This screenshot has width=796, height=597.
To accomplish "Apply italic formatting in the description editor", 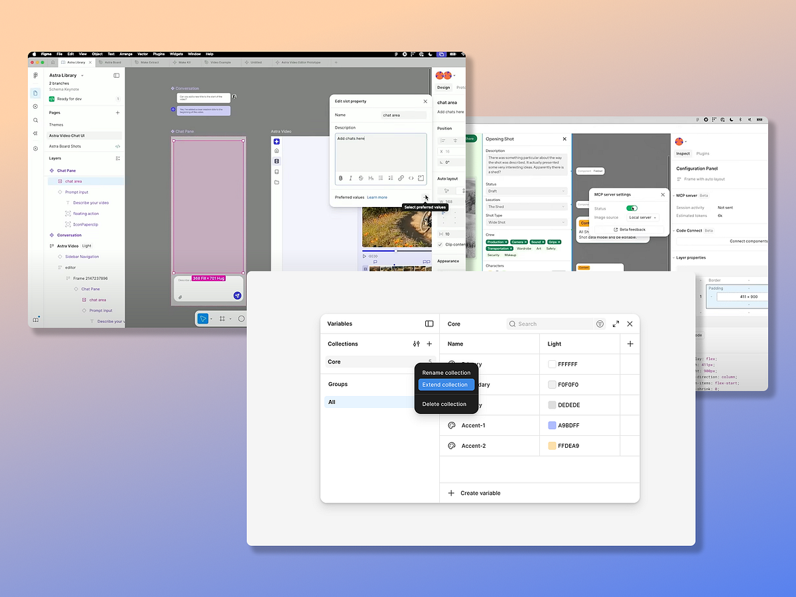I will [350, 178].
